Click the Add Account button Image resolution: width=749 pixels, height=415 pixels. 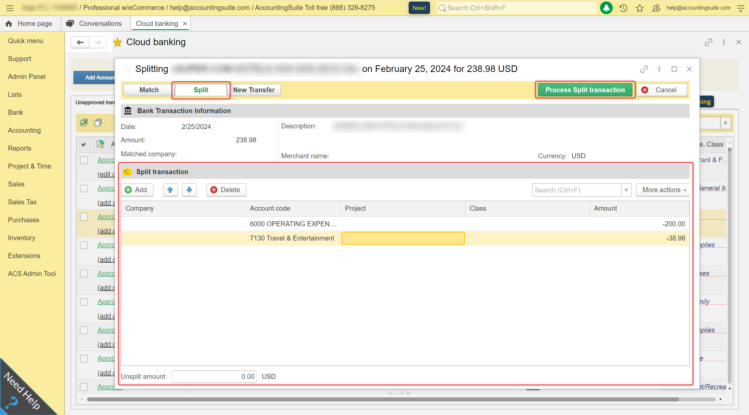click(94, 77)
